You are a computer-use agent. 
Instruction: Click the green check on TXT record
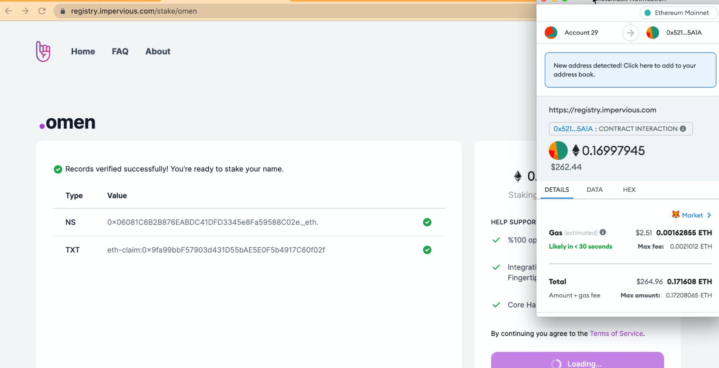pyautogui.click(x=427, y=250)
